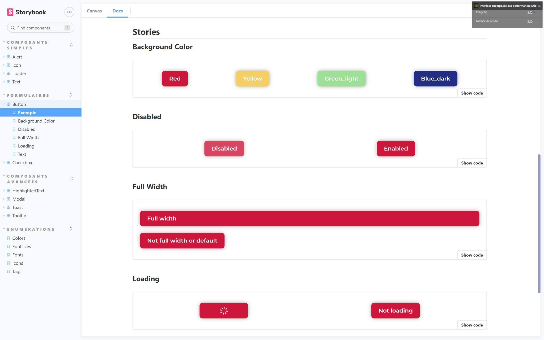Show code for the Full Width story

pyautogui.click(x=472, y=255)
